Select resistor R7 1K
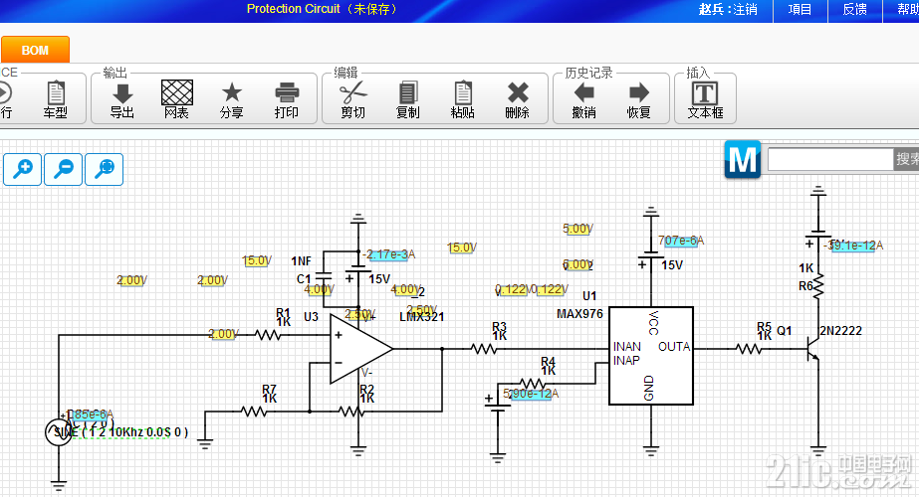919x497 pixels. (254, 413)
